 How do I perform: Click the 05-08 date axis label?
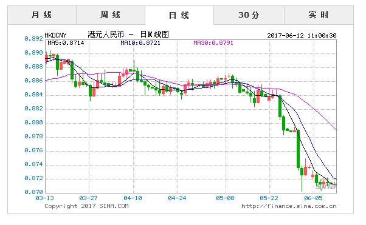coord(225,198)
